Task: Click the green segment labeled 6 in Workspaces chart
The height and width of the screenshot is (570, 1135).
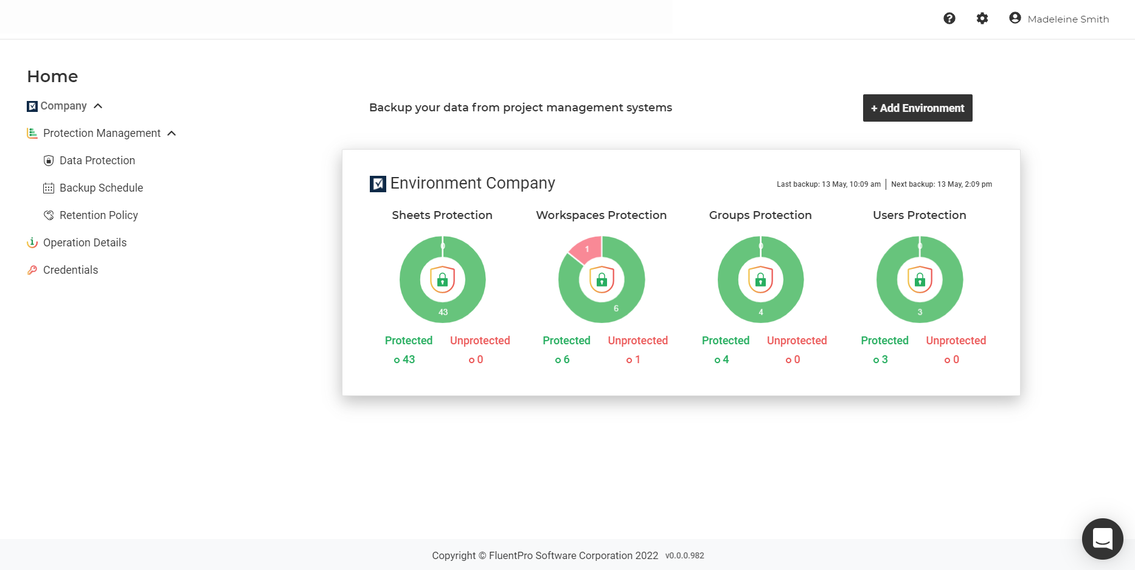Action: pyautogui.click(x=616, y=308)
